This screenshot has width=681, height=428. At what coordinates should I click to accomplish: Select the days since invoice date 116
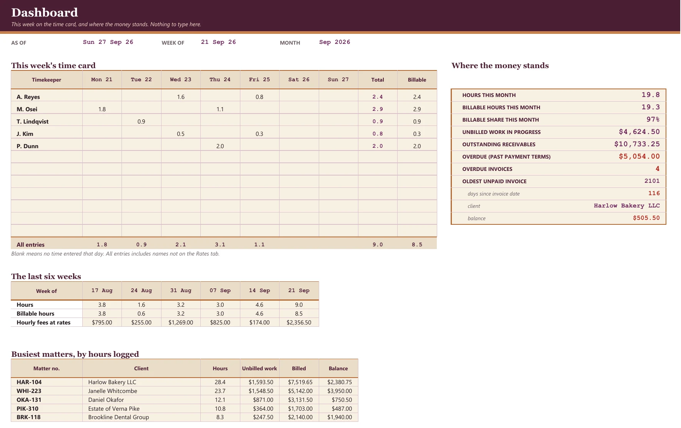pos(654,193)
